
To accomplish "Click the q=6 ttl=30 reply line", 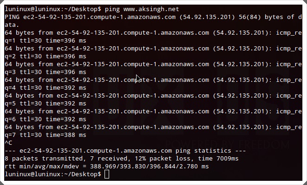I will (46, 119).
